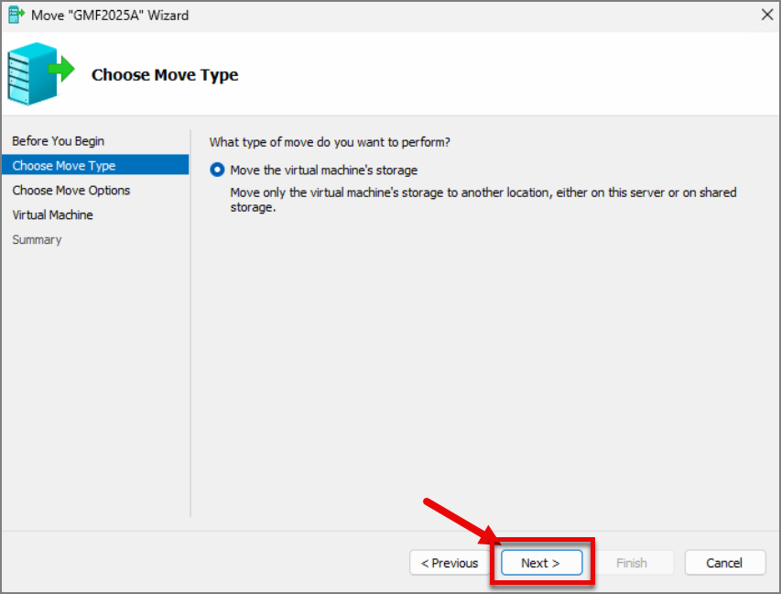
Task: Close the Move Wizard window
Action: 767,15
